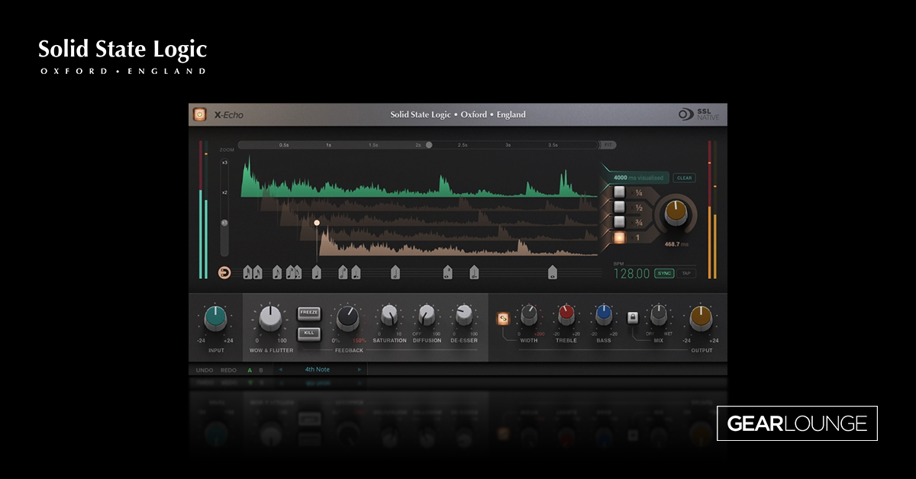Enable SYNC mode for the delay
This screenshot has width=916, height=479.
pos(666,272)
